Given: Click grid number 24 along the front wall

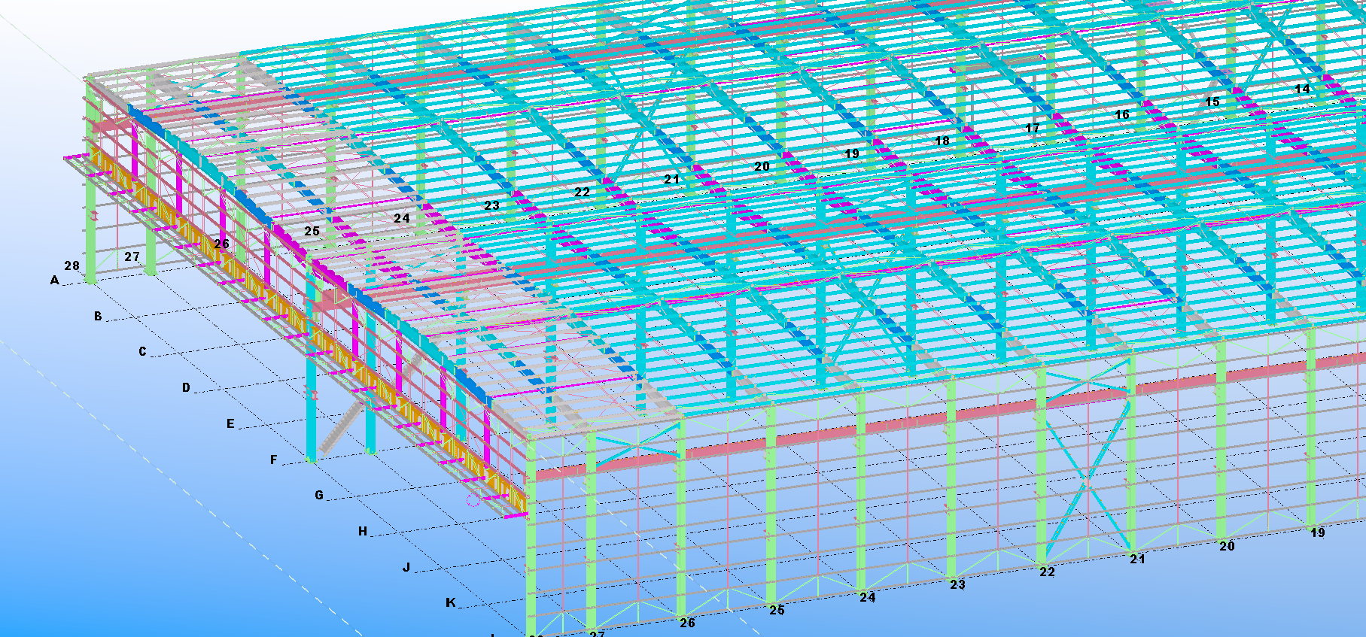Looking at the screenshot, I should (x=867, y=598).
